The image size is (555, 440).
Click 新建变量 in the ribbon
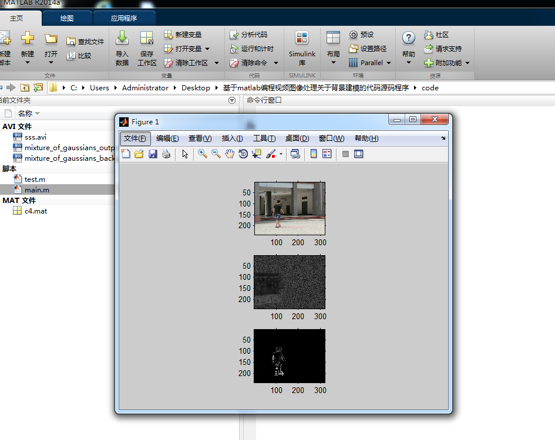(x=183, y=35)
